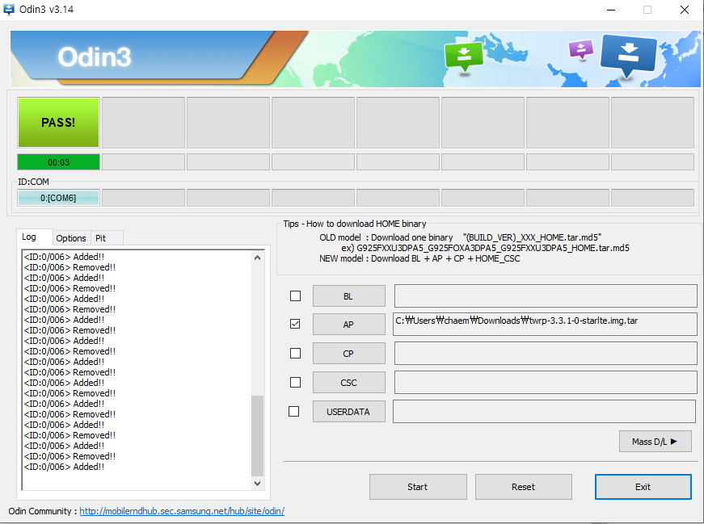
Task: Tick the USERDATA file checkbox
Action: pyautogui.click(x=293, y=412)
